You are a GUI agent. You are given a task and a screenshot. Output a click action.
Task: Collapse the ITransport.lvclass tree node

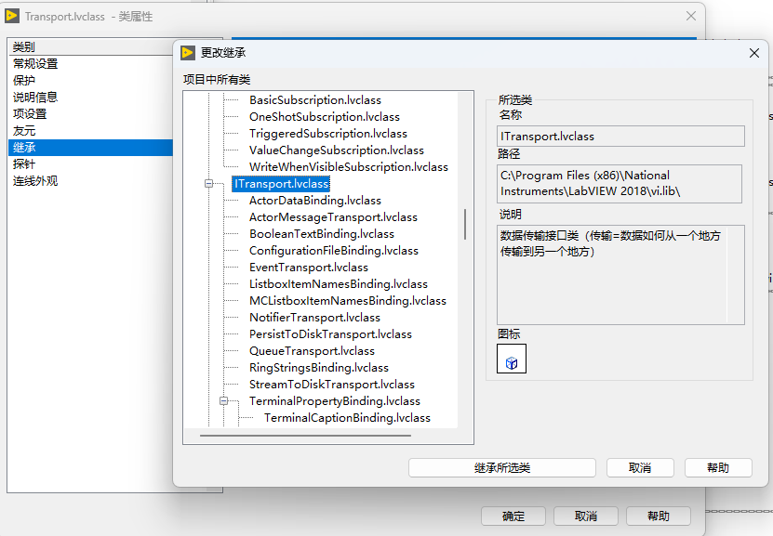209,184
